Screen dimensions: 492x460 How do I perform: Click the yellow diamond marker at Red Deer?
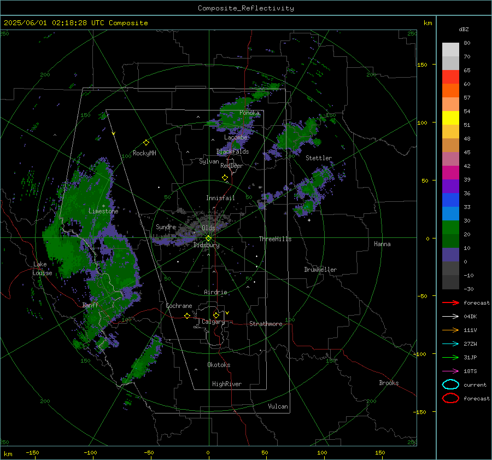click(225, 178)
